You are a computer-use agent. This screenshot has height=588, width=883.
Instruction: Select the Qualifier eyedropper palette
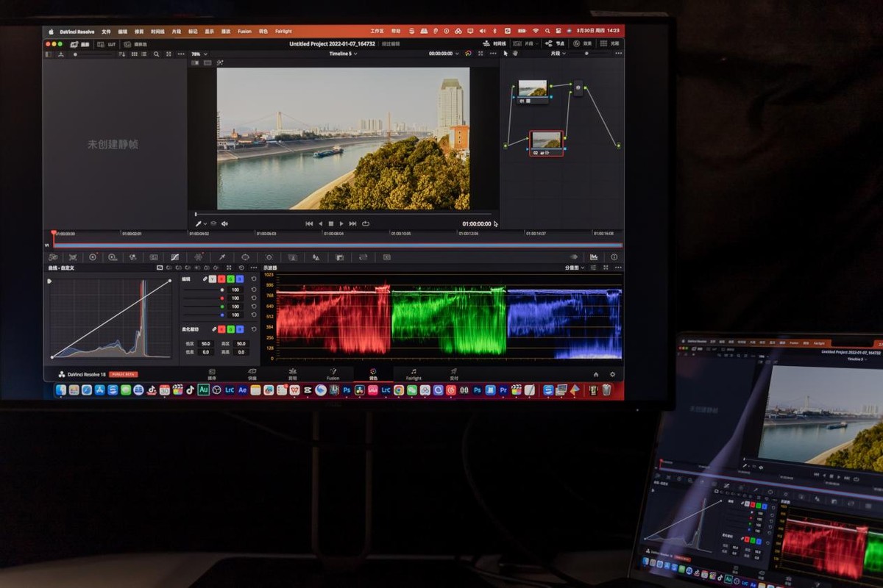click(221, 257)
